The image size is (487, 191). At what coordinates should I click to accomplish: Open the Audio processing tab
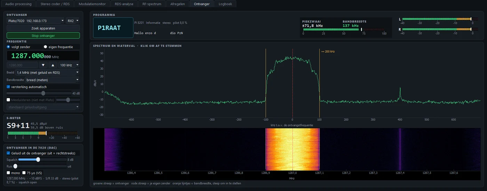[x=18, y=4]
